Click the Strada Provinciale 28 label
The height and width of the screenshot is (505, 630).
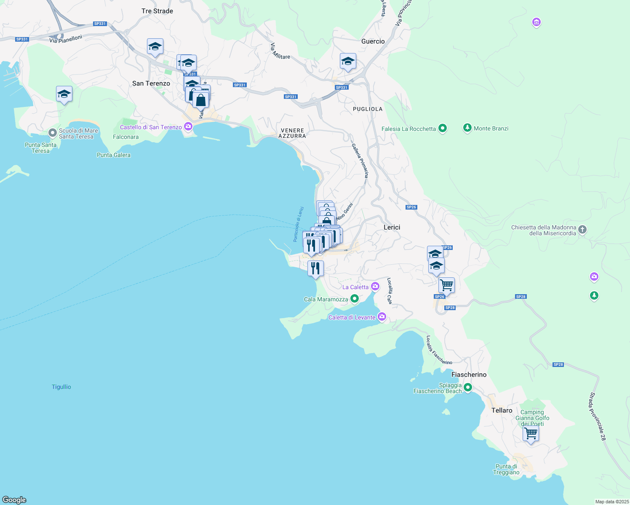[x=598, y=417]
